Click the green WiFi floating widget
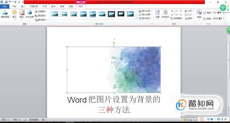This screenshot has width=230, height=123. coord(223,7)
